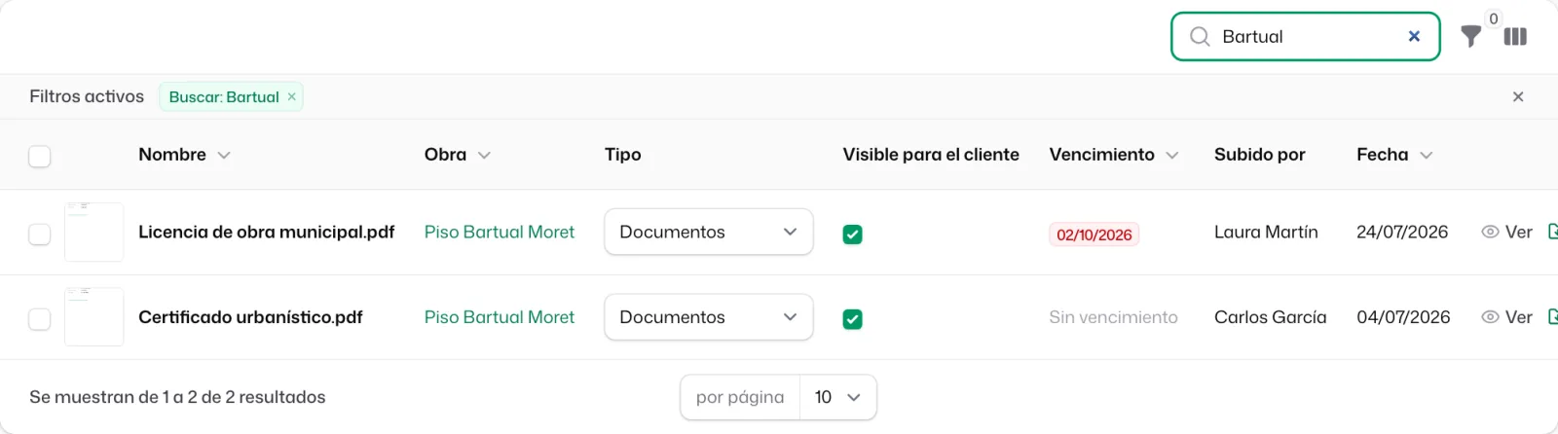Click the action icon after Ver in Certificado row
The image size is (1558, 434).
pos(1552,317)
